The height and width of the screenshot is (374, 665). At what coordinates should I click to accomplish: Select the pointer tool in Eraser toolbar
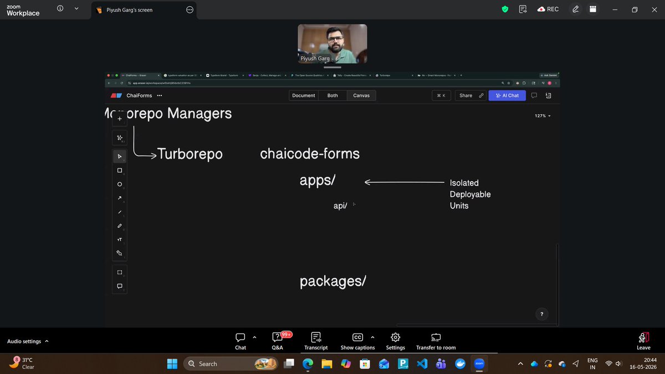click(120, 157)
